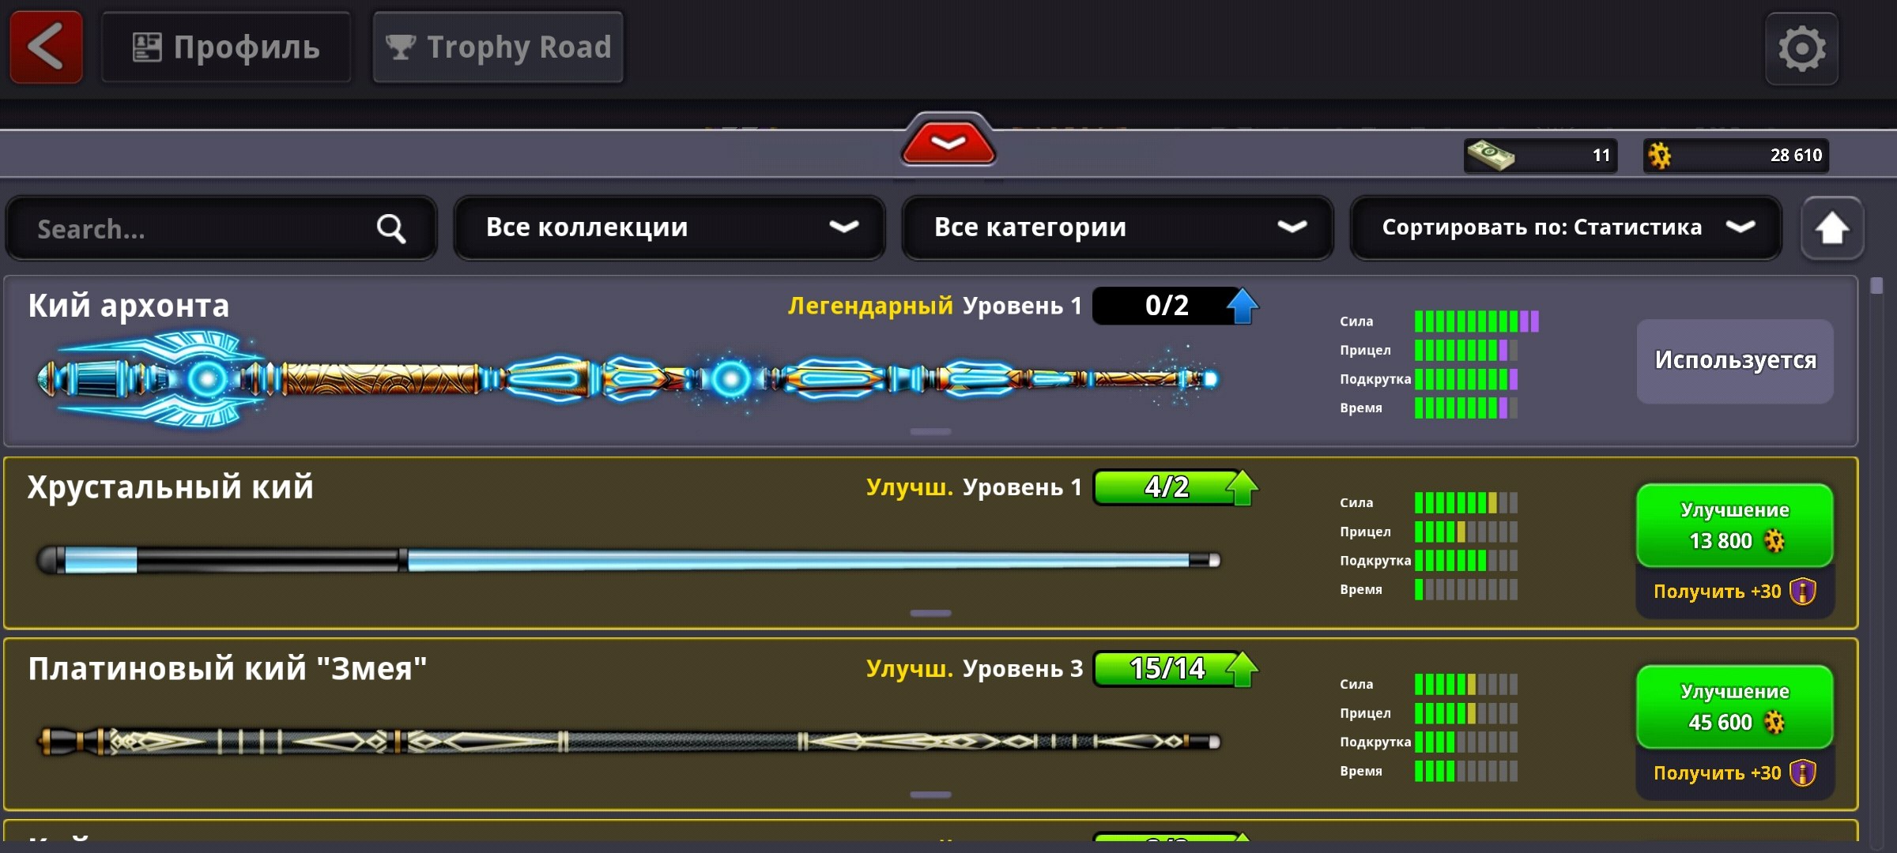This screenshot has height=853, width=1897.
Task: Tap the cash stack currency icon
Action: coord(1490,155)
